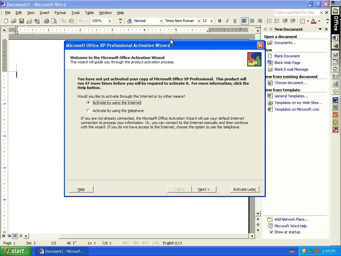341x256 pixels.
Task: Click the Save floppy disk icon
Action: tap(22, 21)
